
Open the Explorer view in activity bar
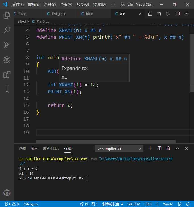[x=7, y=15]
